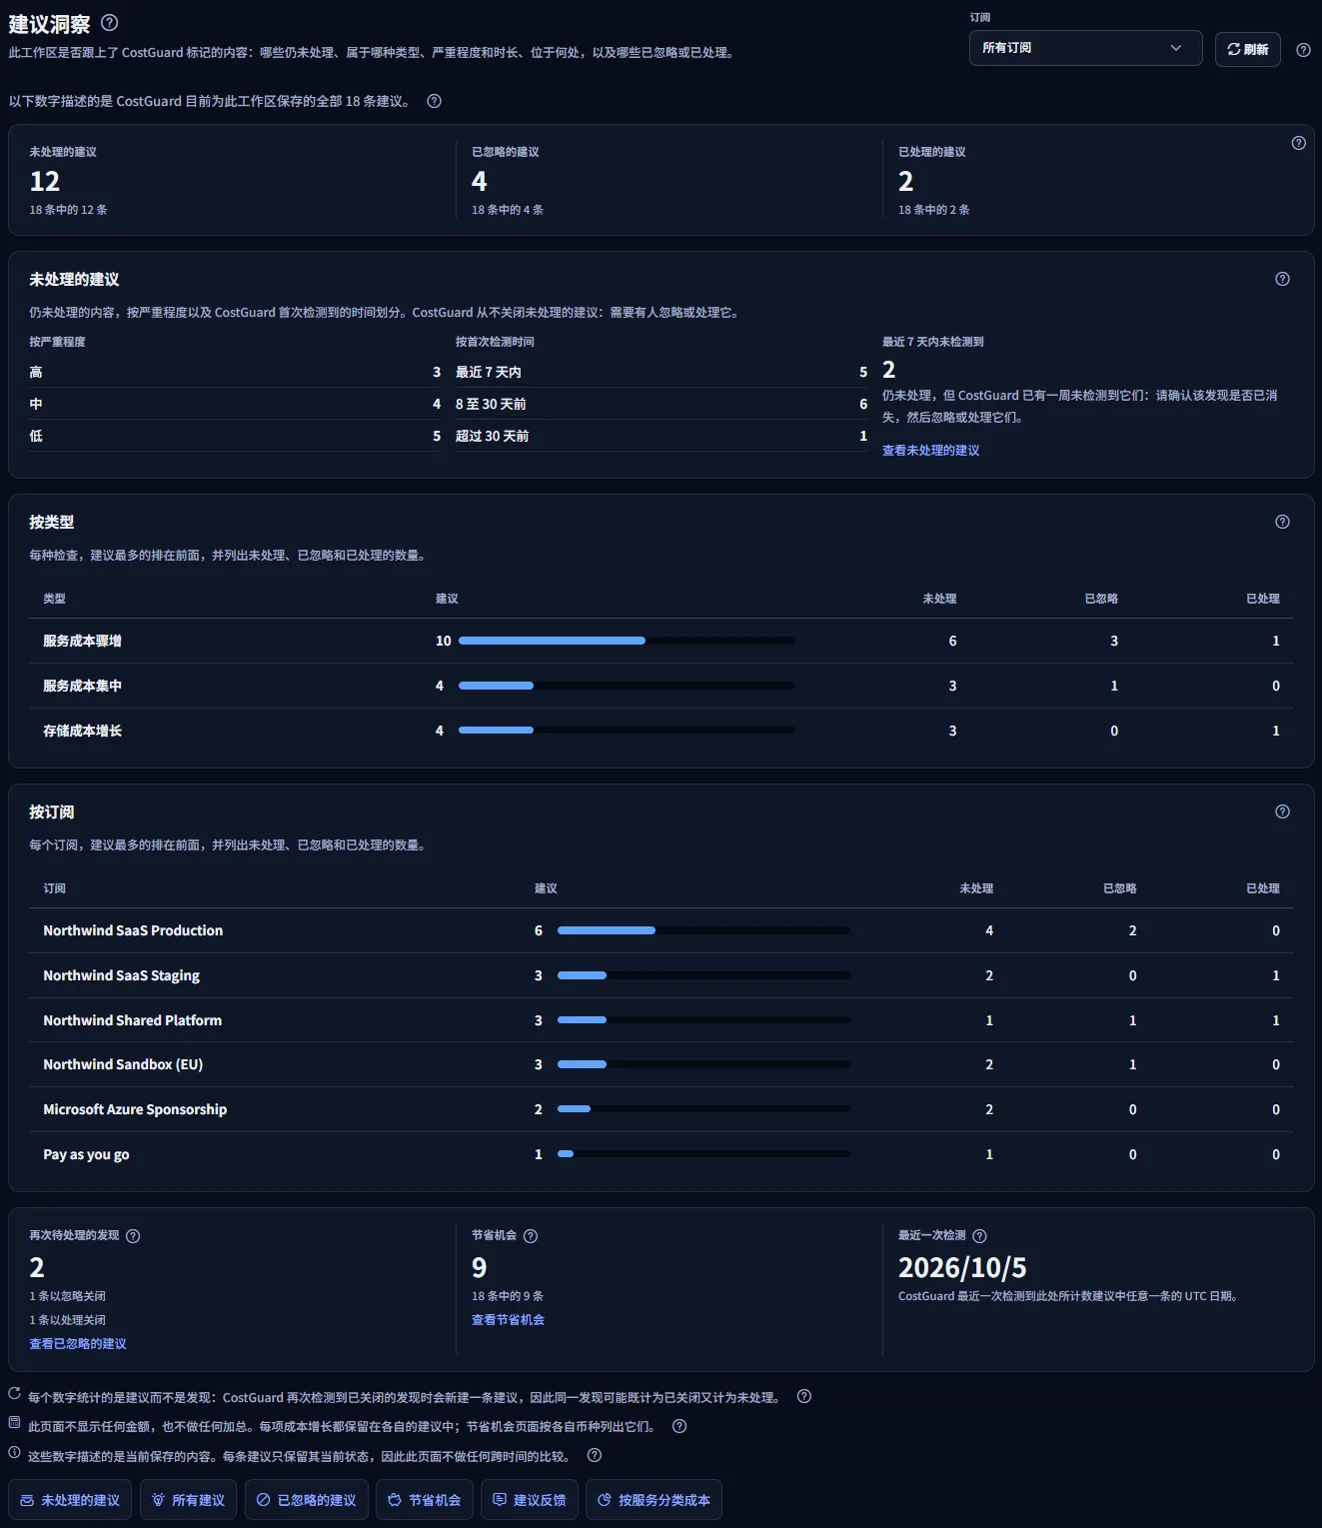Click help icon in summary counts card
The width and height of the screenshot is (1322, 1528).
1298,143
